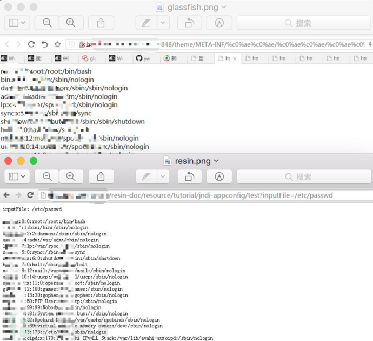Select markup pen tool in resin.png window
The image size is (373, 341).
(x=146, y=176)
